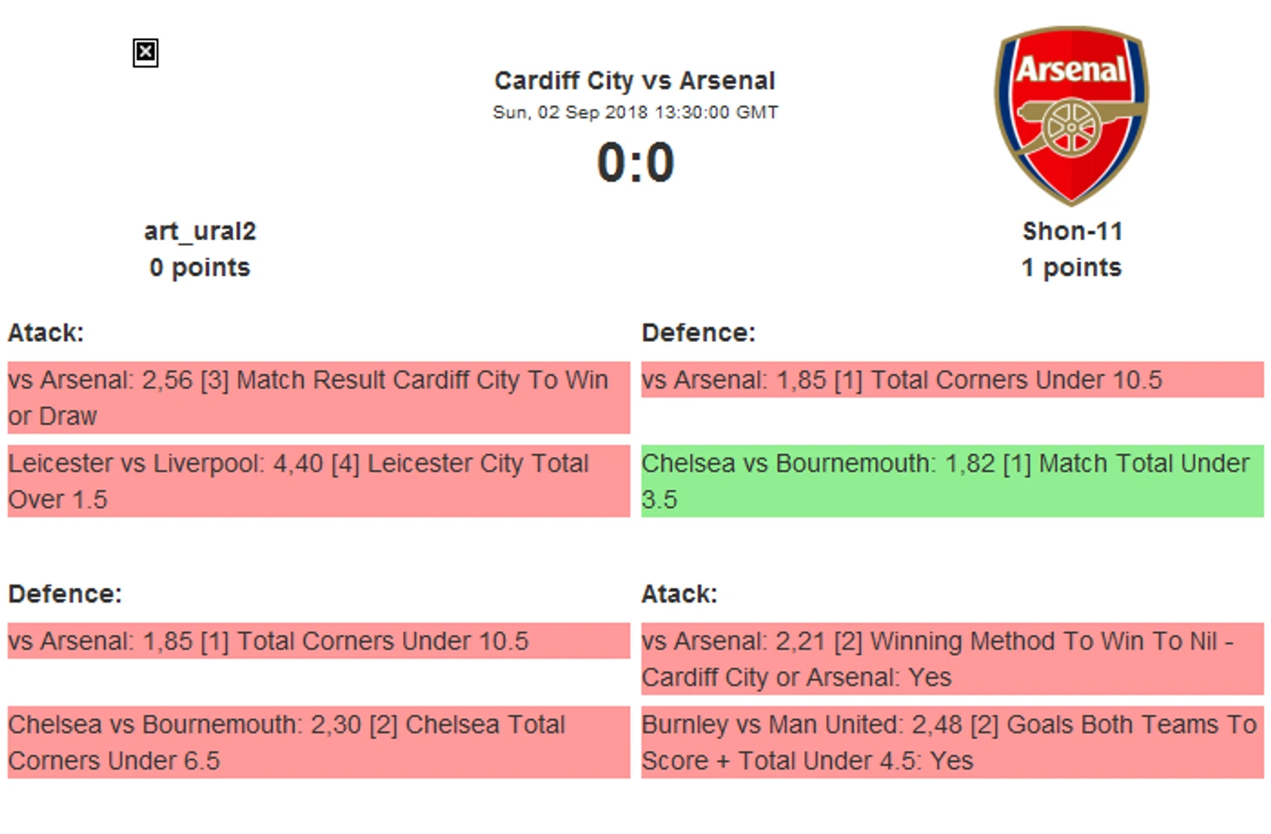This screenshot has height=834, width=1271.
Task: Select Chelsea Total Corners Under 6.5 bet
Action: (319, 742)
